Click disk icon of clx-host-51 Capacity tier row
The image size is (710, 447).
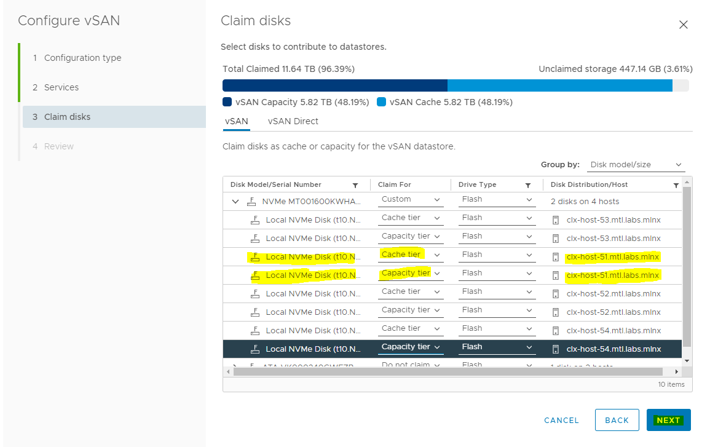(255, 275)
